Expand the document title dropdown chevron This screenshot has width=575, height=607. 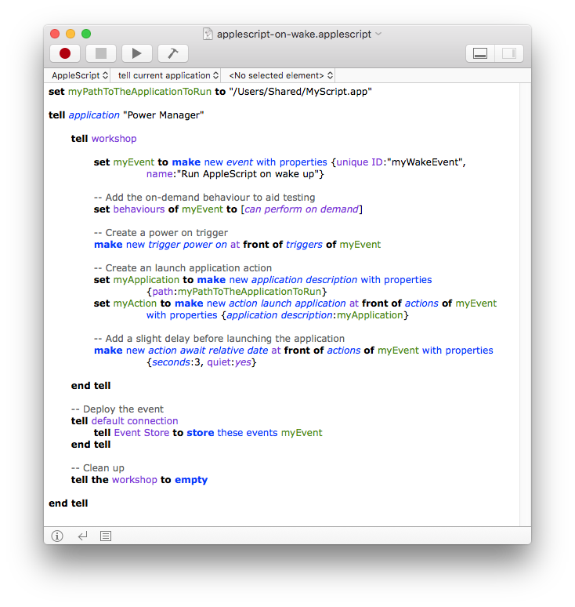[x=378, y=34]
